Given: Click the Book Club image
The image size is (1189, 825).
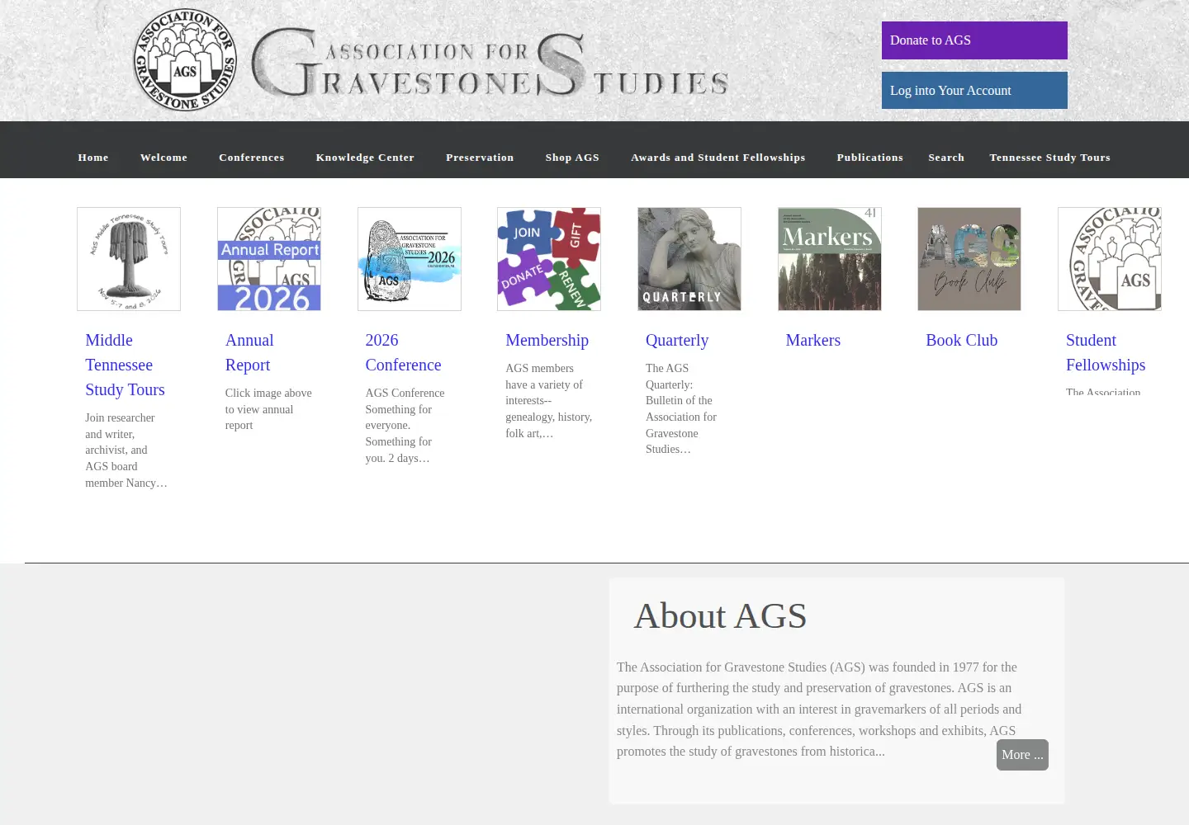Looking at the screenshot, I should click(969, 259).
